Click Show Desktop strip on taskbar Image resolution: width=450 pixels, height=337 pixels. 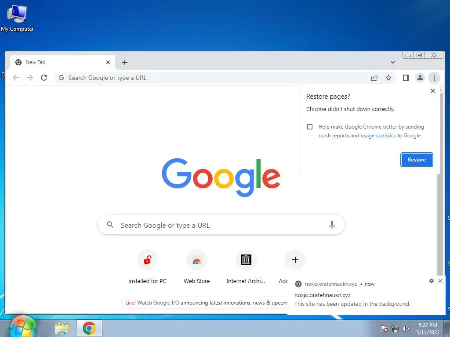click(x=447, y=328)
